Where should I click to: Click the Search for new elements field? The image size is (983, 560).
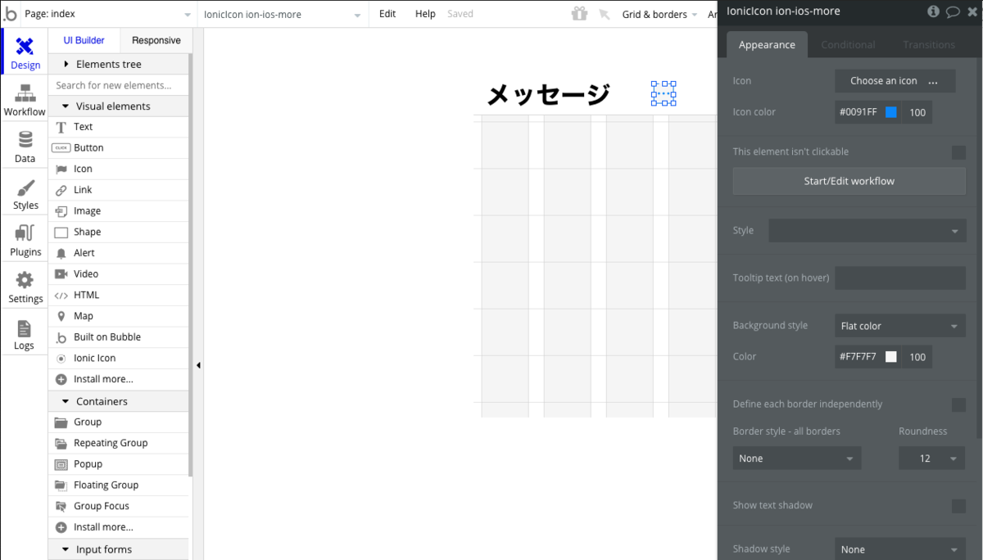(119, 85)
